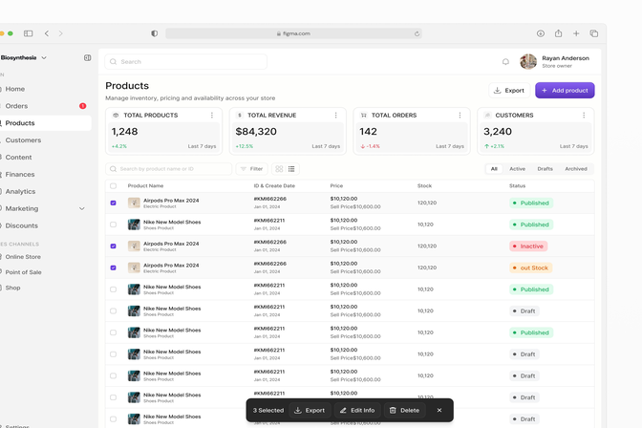Check the first Nike New Model Shoes row

pyautogui.click(x=114, y=225)
